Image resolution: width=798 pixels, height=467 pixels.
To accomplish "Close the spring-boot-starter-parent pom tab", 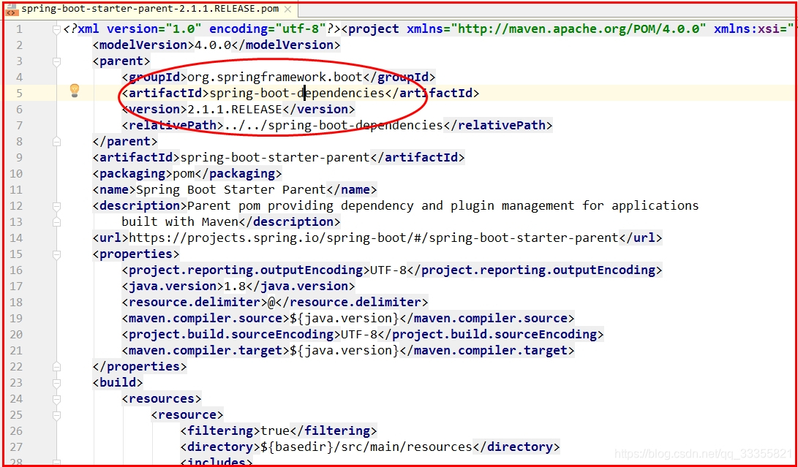I will click(x=287, y=10).
